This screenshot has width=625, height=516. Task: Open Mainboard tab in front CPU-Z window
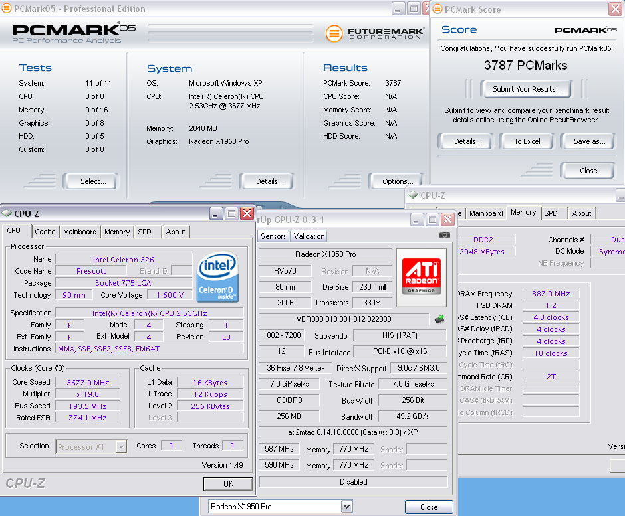click(80, 232)
